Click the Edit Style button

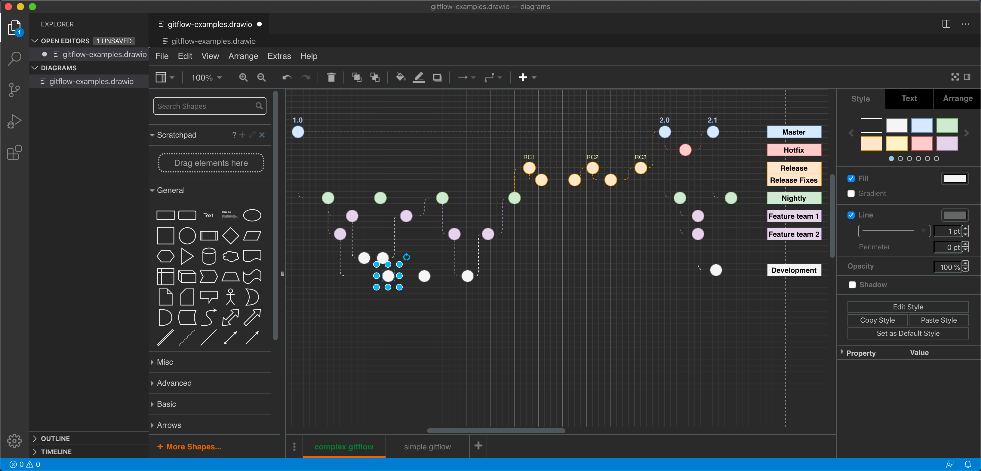[x=908, y=307]
